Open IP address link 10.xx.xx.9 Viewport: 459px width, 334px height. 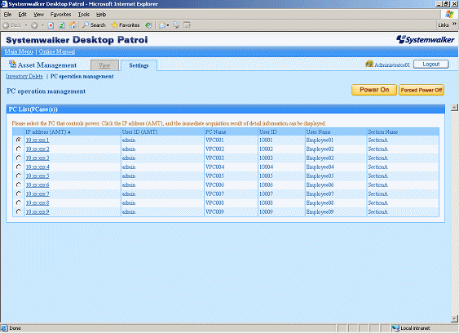point(38,212)
